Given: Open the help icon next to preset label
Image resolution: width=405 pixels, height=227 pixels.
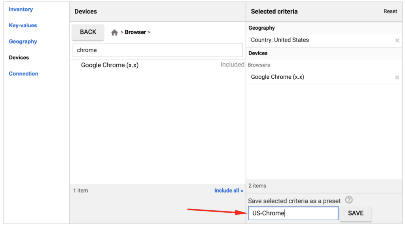Looking at the screenshot, I should pyautogui.click(x=349, y=200).
